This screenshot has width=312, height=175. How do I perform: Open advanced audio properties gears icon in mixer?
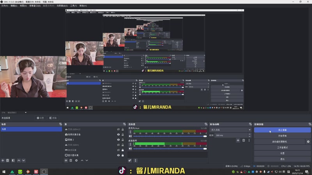click(x=130, y=160)
